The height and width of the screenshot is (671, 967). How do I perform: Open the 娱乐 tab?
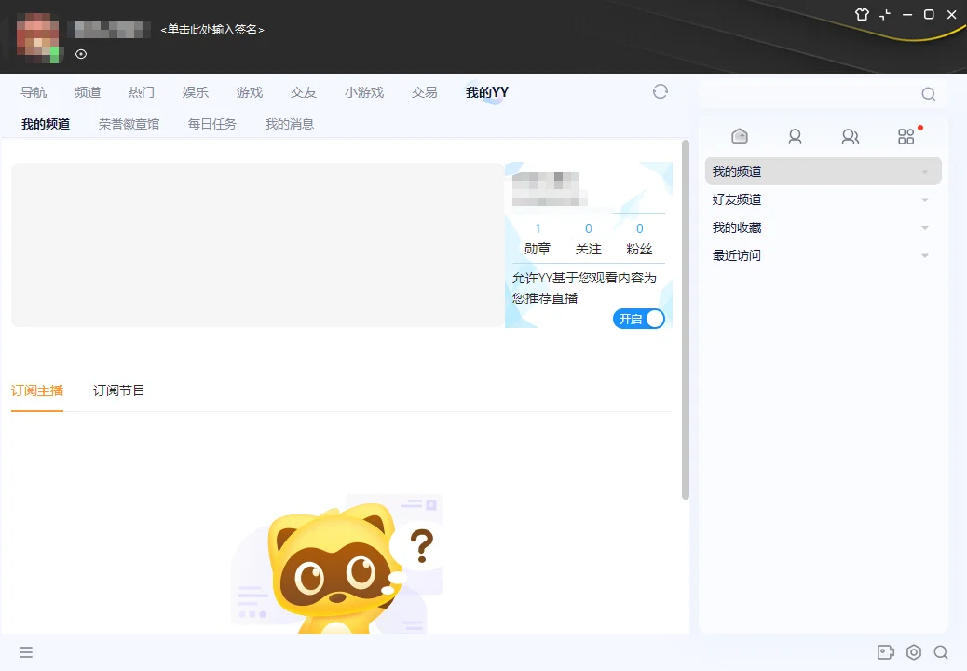(196, 92)
